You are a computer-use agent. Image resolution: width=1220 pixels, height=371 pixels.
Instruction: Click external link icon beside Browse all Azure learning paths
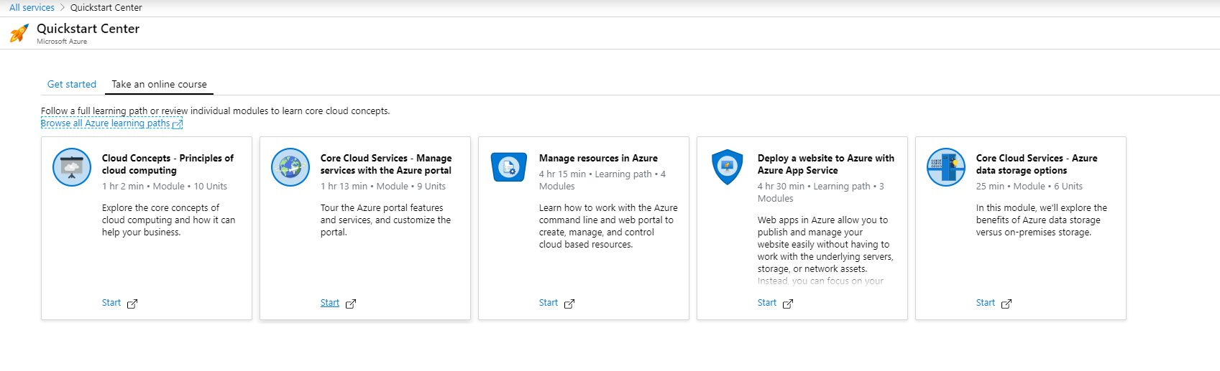[178, 124]
